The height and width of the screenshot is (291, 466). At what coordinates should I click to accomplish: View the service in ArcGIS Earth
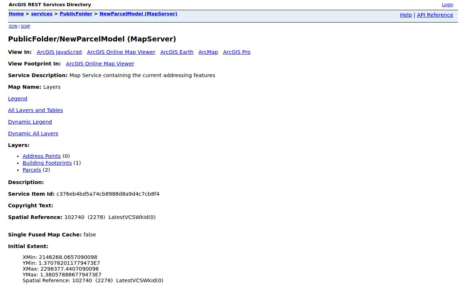point(177,52)
